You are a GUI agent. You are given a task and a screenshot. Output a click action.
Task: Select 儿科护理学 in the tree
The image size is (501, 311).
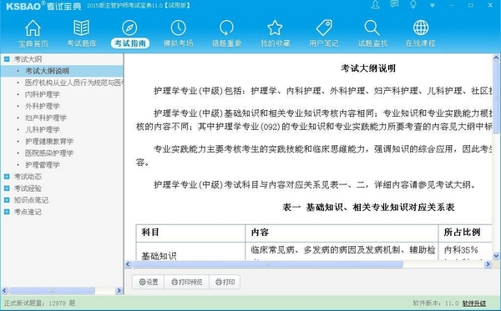coord(43,129)
